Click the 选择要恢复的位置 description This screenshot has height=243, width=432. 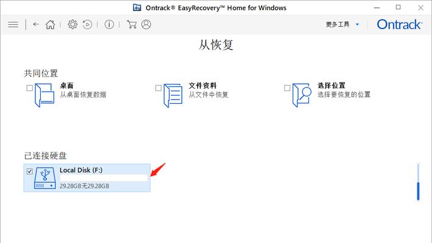pos(344,95)
